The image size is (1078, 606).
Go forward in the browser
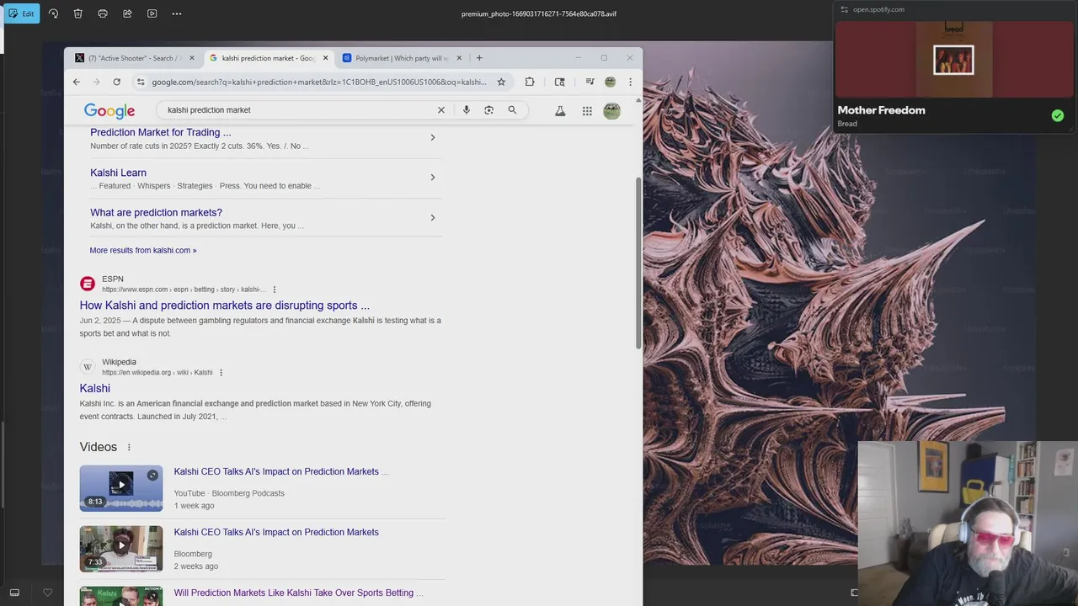(96, 82)
